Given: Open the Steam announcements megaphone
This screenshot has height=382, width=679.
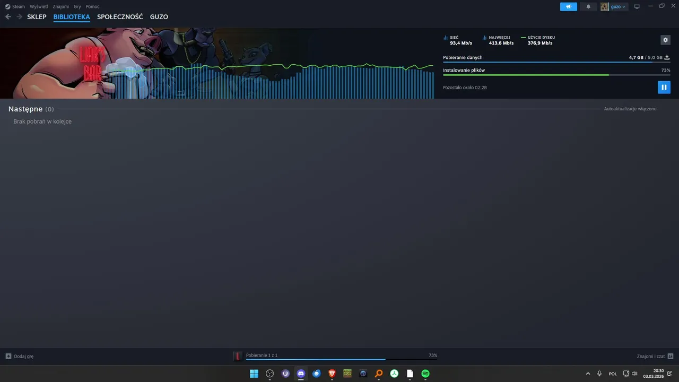Looking at the screenshot, I should [568, 6].
